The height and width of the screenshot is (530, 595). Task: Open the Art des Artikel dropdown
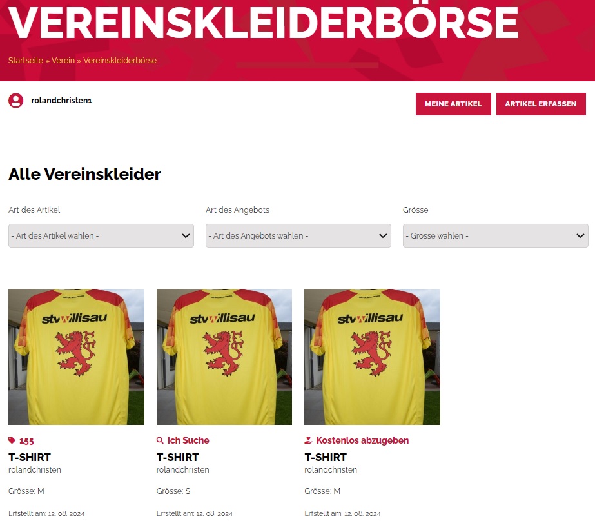[x=101, y=236]
